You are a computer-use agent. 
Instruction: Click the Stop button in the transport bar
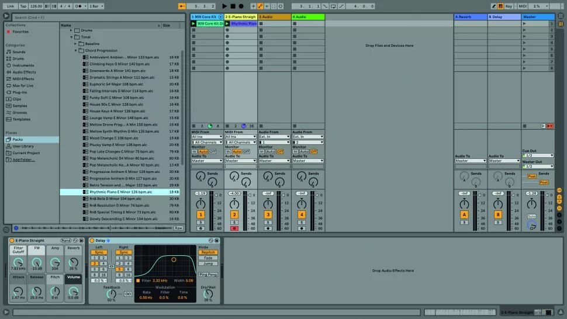[233, 6]
